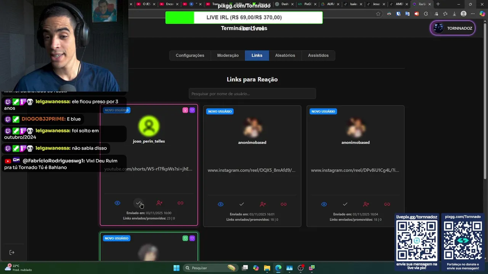View the joao_perin_telles link with the eye icon

point(117,203)
